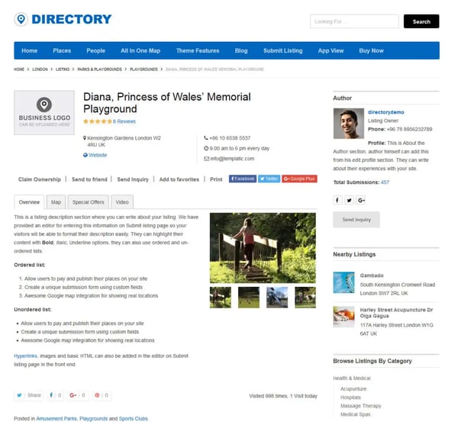Switch to the Map tab

(56, 202)
